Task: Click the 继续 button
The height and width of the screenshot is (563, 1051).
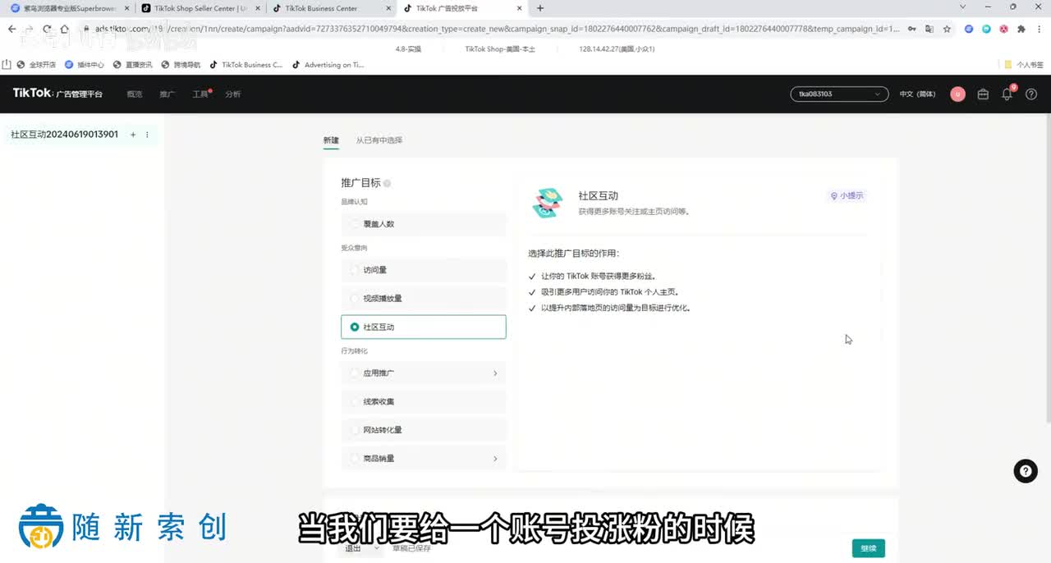Action: [x=869, y=548]
